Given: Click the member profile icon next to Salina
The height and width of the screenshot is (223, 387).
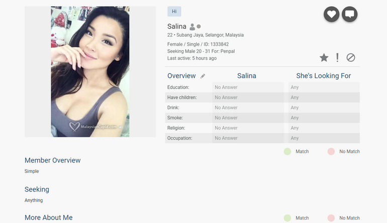Looking at the screenshot, I should (192, 27).
